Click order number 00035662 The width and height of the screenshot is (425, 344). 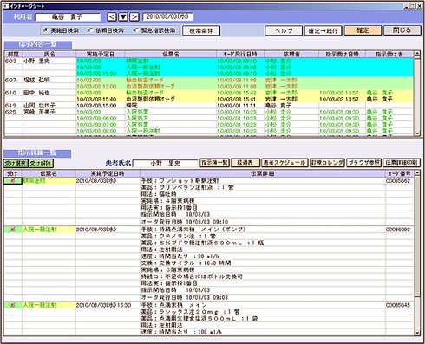click(x=398, y=181)
